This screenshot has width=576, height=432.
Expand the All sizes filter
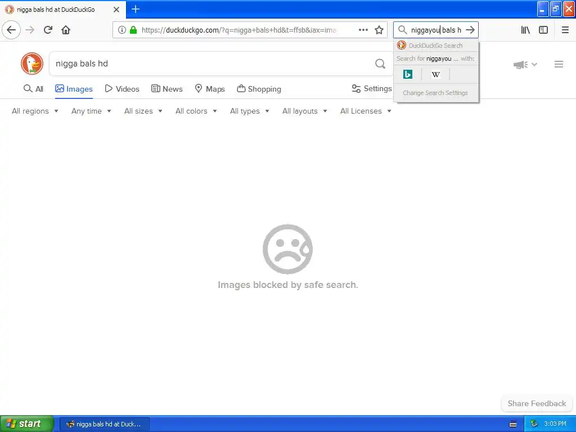click(x=143, y=111)
